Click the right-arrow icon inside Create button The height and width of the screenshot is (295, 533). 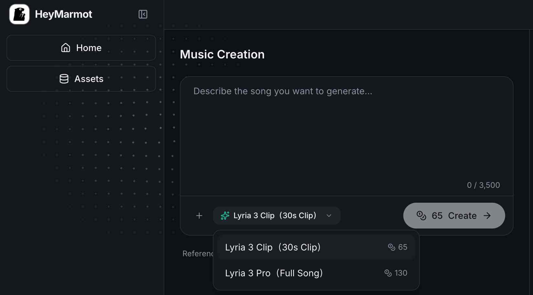point(487,216)
